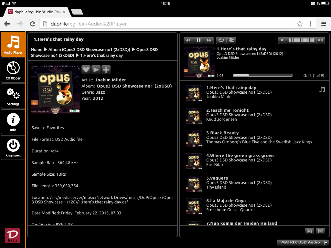Open the artist Joakim Milder link
The width and height of the screenshot is (331, 248).
(x=111, y=80)
